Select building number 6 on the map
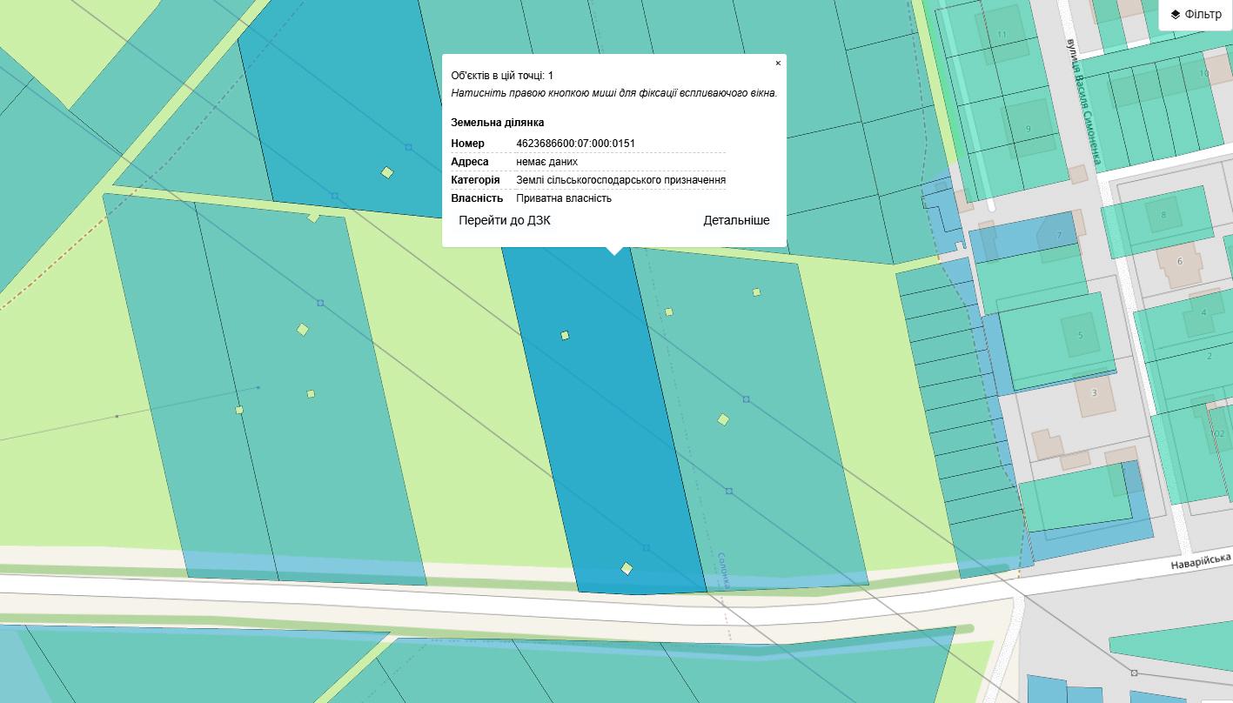The image size is (1233, 703). (x=1180, y=262)
